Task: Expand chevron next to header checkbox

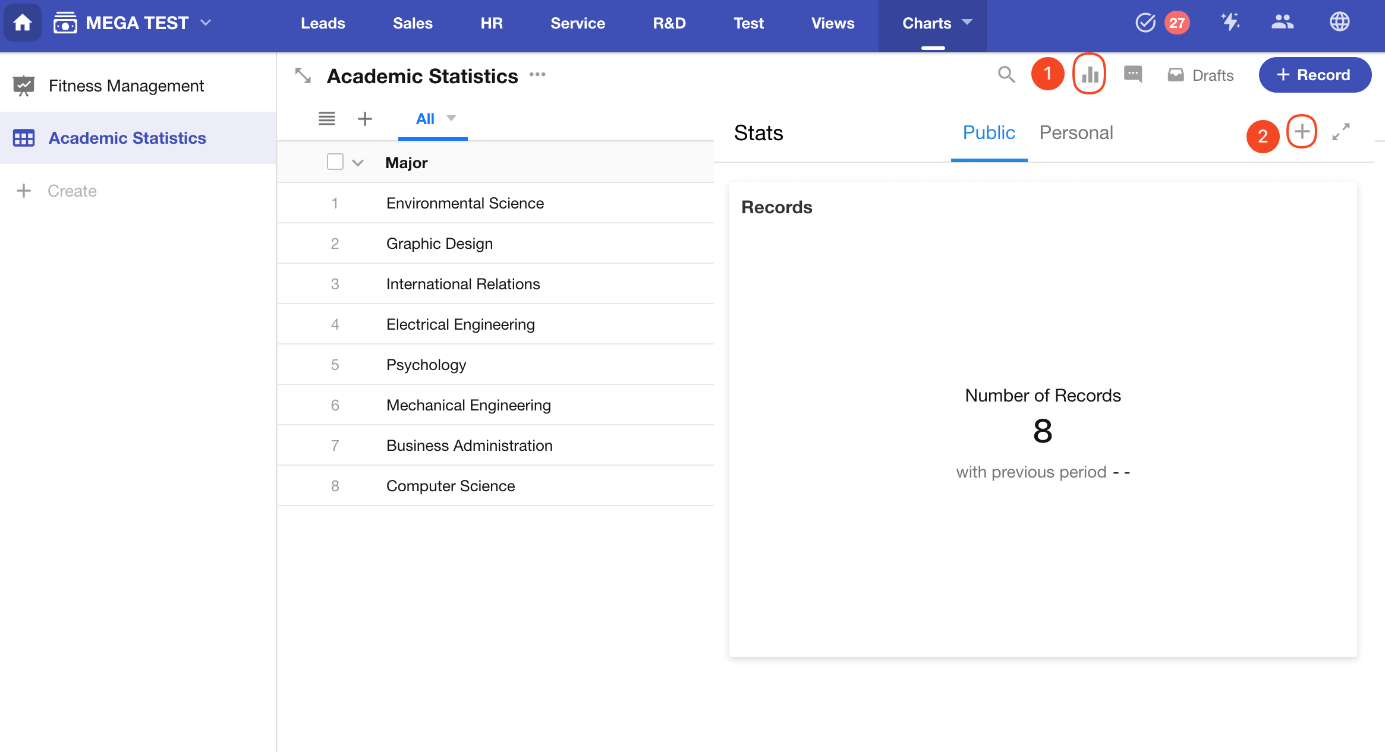Action: (358, 163)
